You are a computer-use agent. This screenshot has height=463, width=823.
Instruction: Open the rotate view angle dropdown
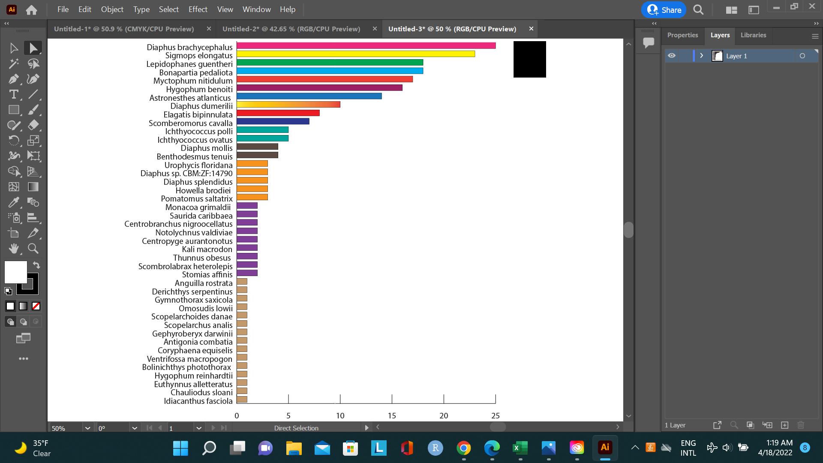[135, 428]
